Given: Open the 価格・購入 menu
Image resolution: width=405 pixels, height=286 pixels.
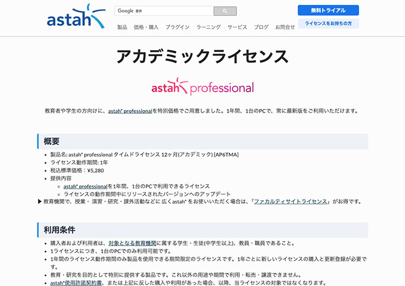Looking at the screenshot, I should click(x=147, y=27).
